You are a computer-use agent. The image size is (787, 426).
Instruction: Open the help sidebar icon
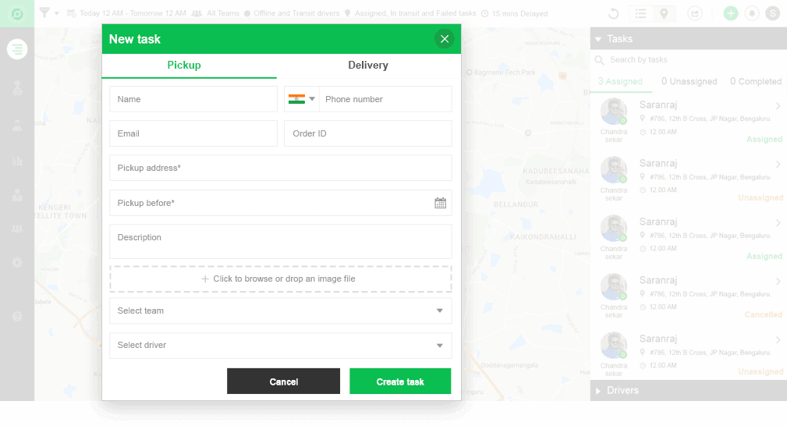click(x=17, y=317)
